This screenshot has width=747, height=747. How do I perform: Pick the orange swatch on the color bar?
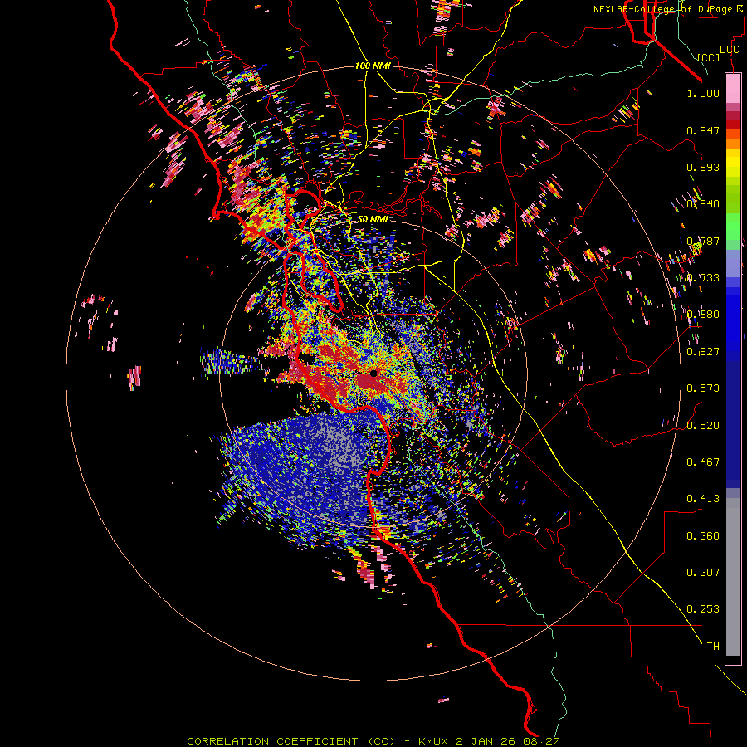click(x=733, y=144)
